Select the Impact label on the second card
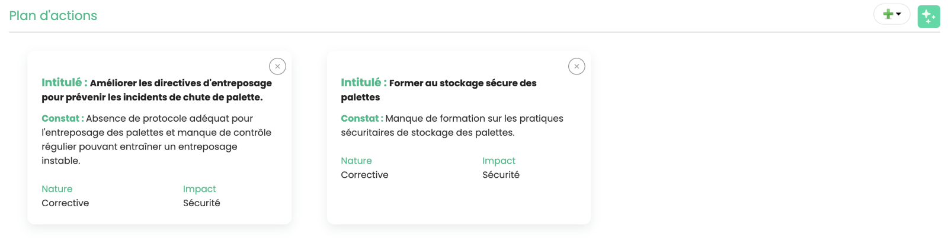Image resolution: width=948 pixels, height=244 pixels. coord(499,161)
